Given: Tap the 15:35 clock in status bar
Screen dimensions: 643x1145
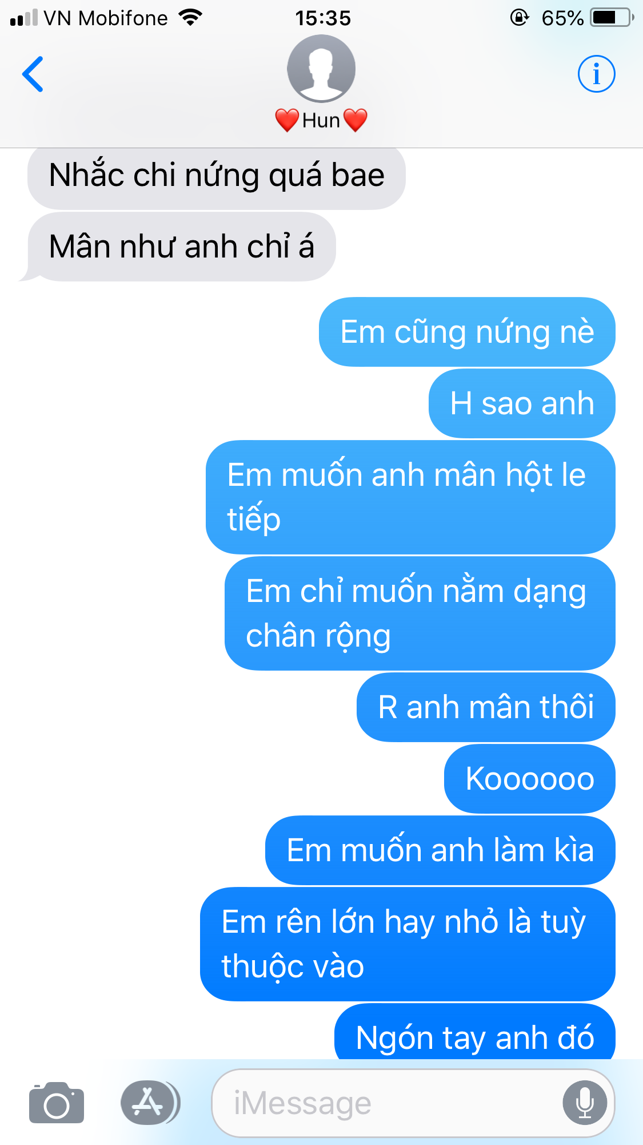Looking at the screenshot, I should (x=323, y=18).
